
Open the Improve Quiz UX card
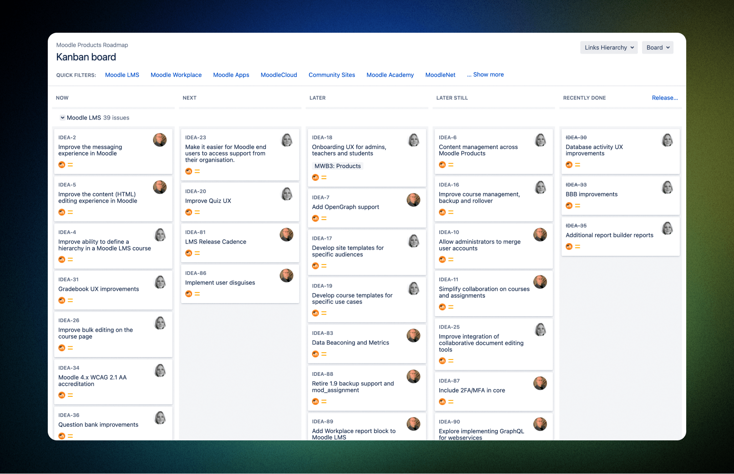tap(240, 202)
